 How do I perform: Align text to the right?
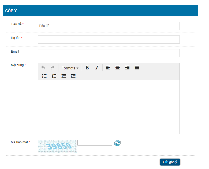127,68
